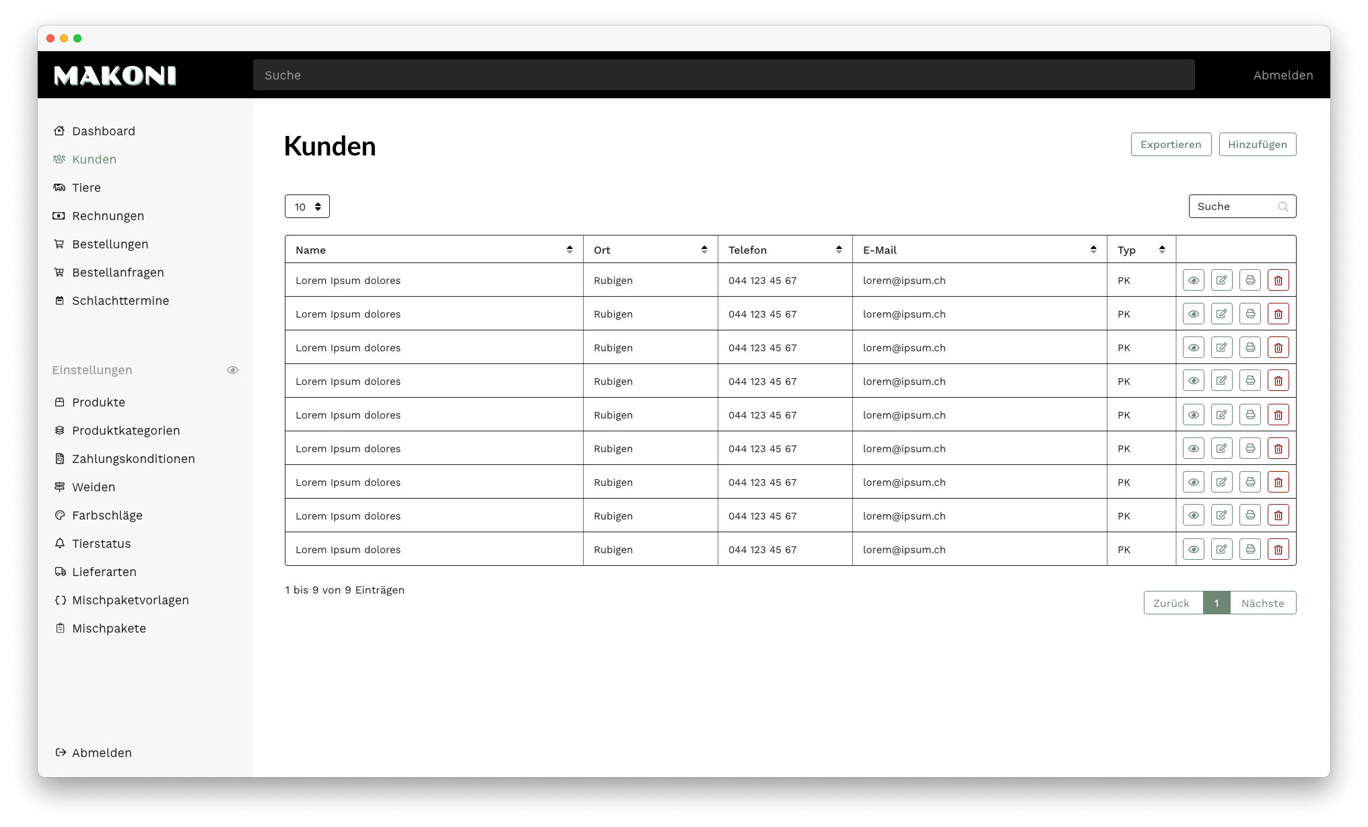Click the Schlachttermine calendar icon
Screen dimensions: 1368x827
click(59, 300)
